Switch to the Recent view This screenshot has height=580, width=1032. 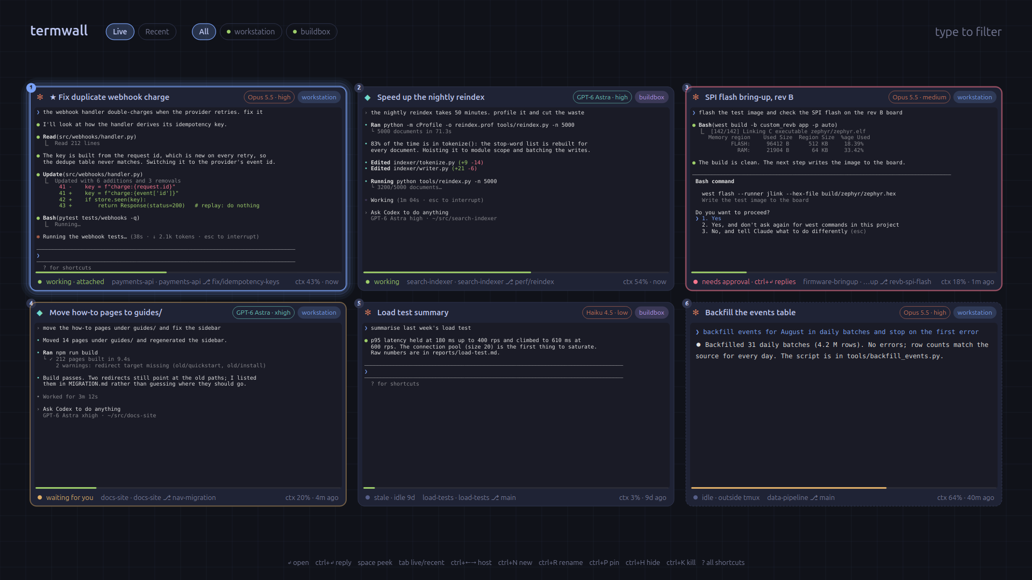pos(157,32)
